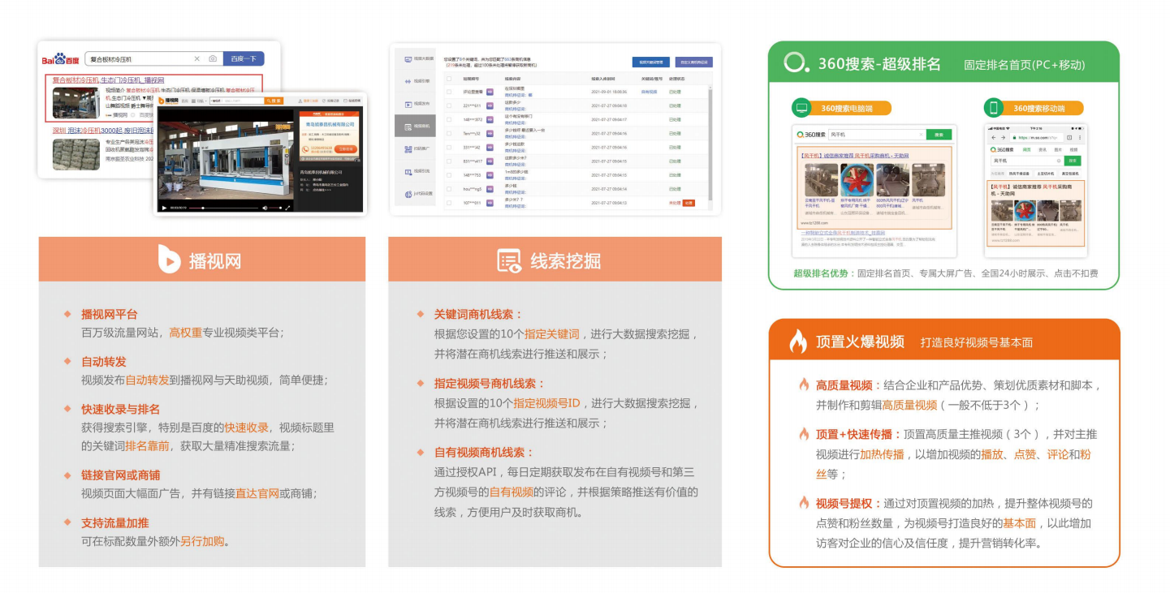Click the orange search button on video site

click(274, 101)
